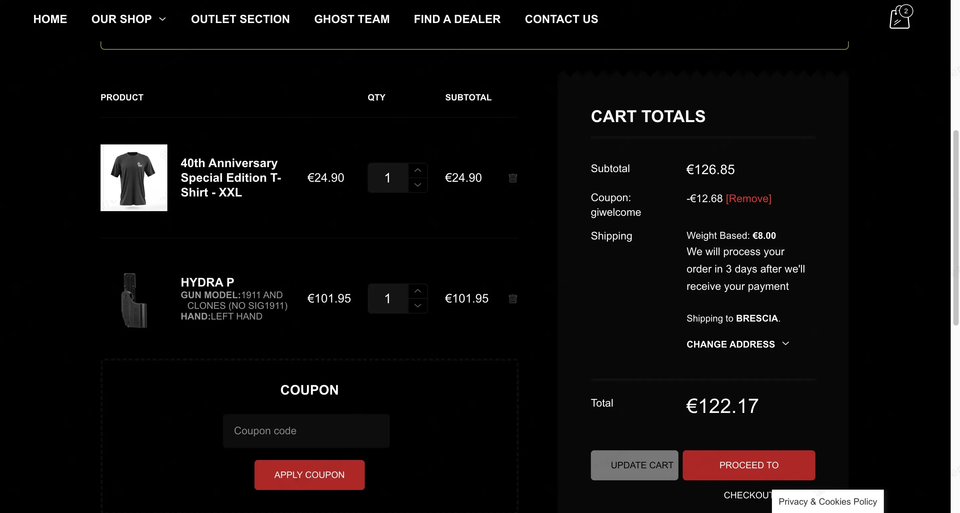Image resolution: width=960 pixels, height=513 pixels.
Task: Open the Outlet Section page
Action: click(241, 19)
